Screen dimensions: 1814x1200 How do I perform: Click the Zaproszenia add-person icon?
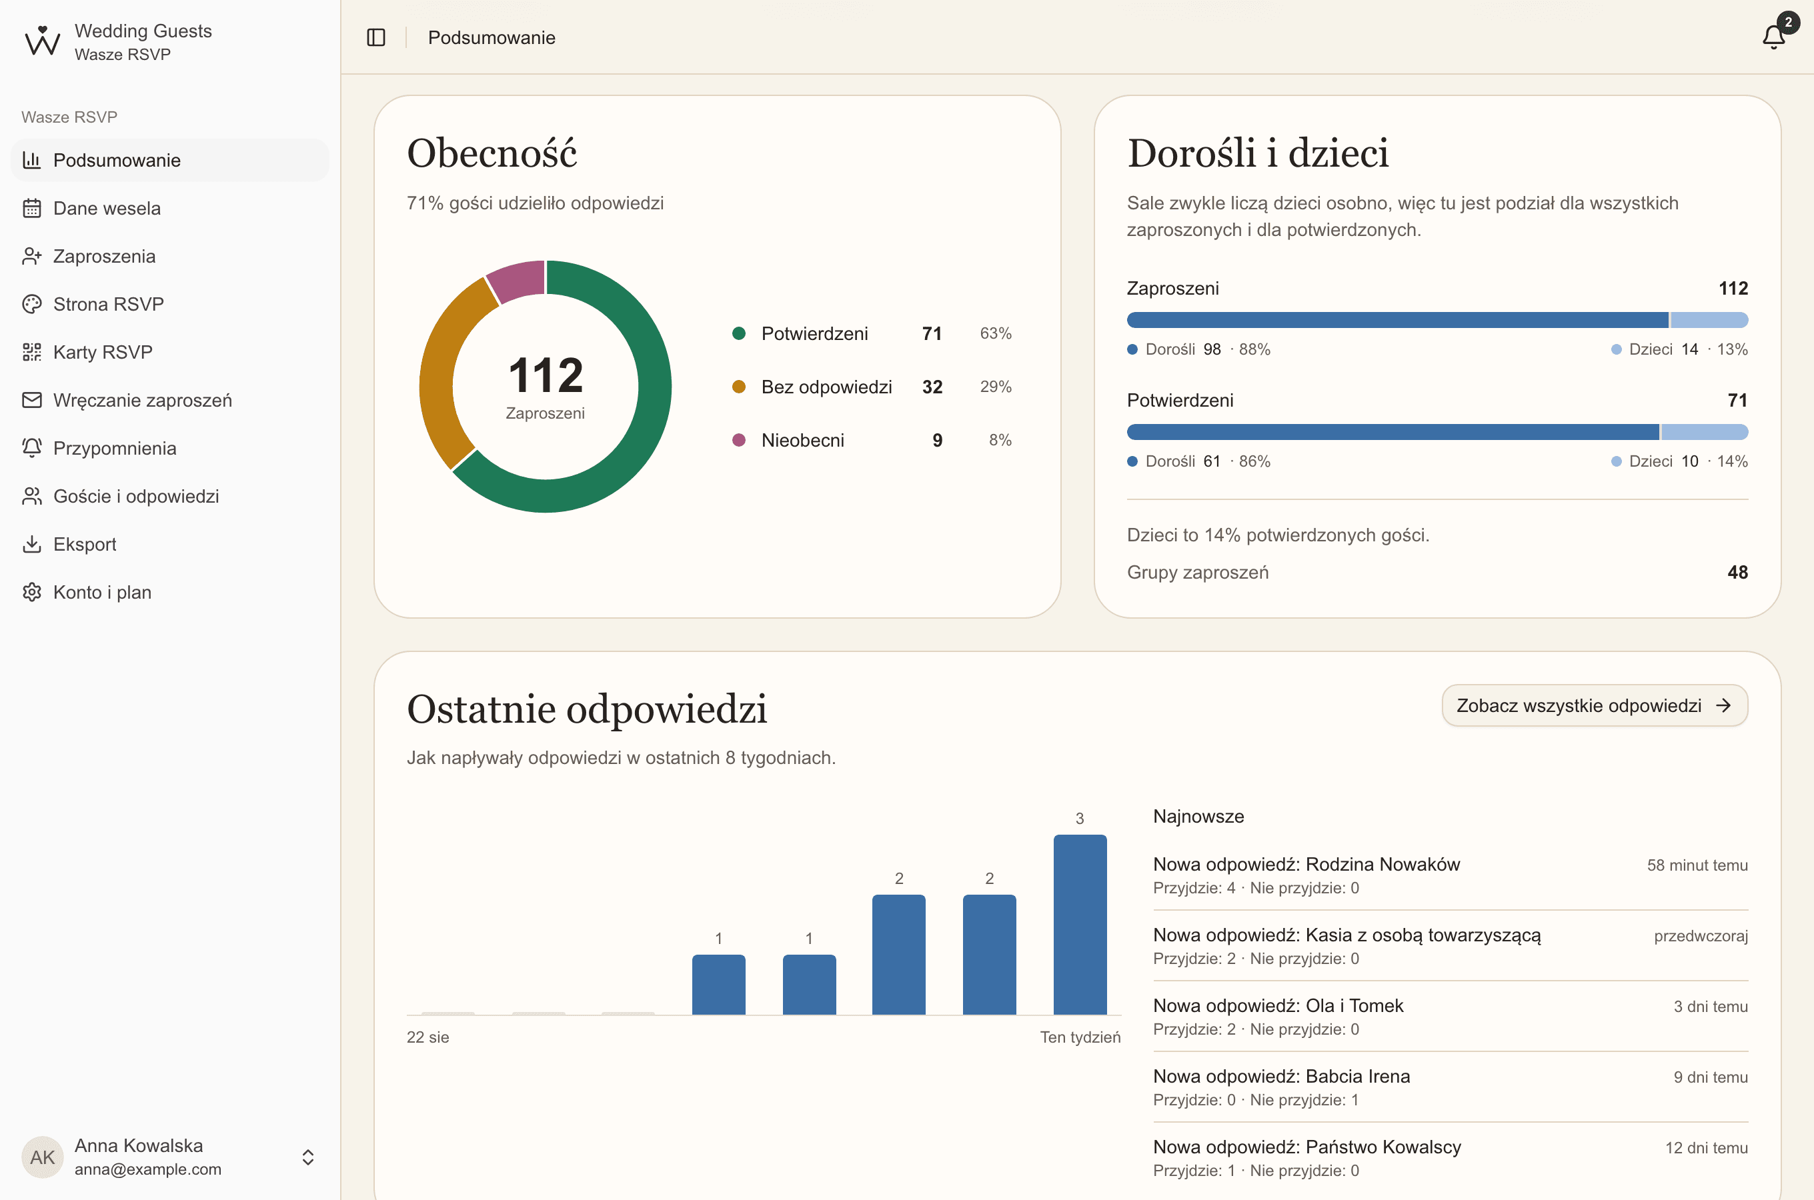pos(32,257)
